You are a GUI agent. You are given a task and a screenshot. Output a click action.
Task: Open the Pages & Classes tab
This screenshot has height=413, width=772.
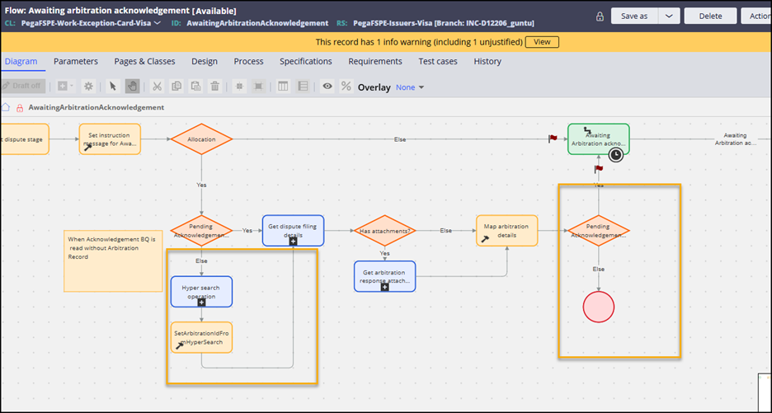pyautogui.click(x=145, y=62)
